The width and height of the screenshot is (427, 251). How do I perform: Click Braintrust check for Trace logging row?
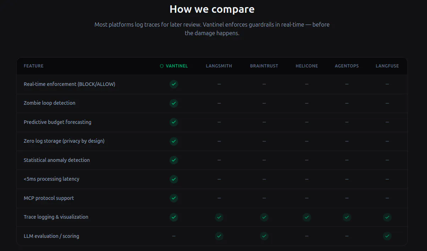coord(264,217)
